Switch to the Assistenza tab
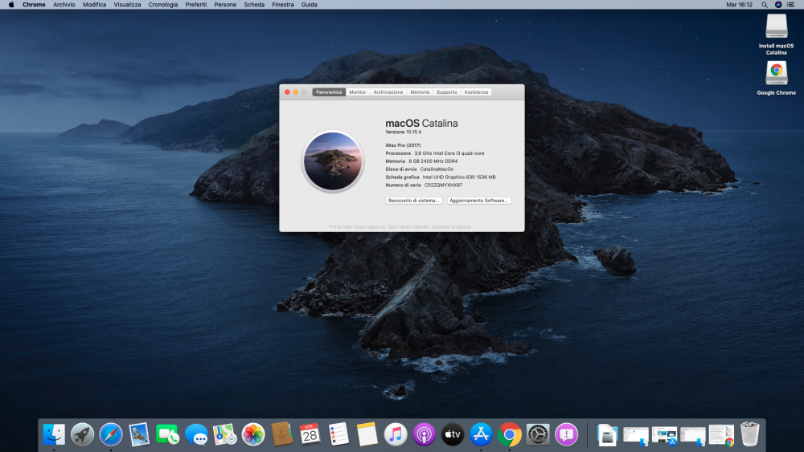The height and width of the screenshot is (452, 804). 476,92
